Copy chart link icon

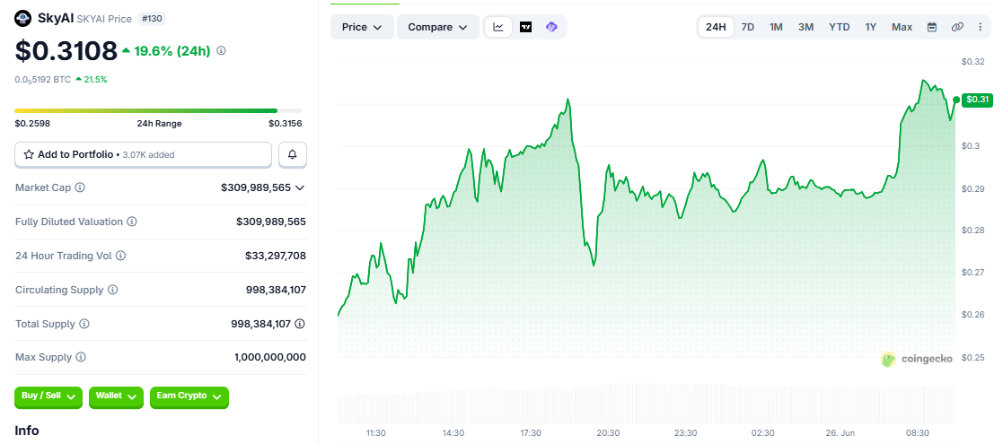[x=957, y=27]
